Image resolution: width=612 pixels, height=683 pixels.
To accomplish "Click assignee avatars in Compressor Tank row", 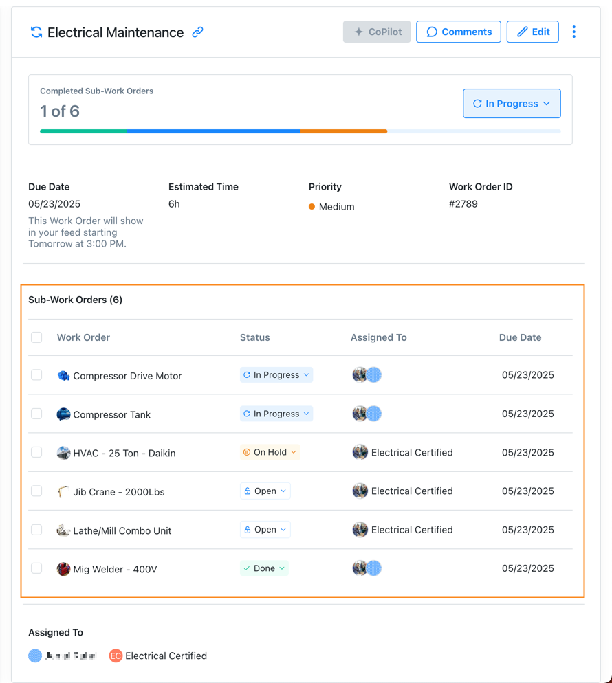I will [367, 414].
